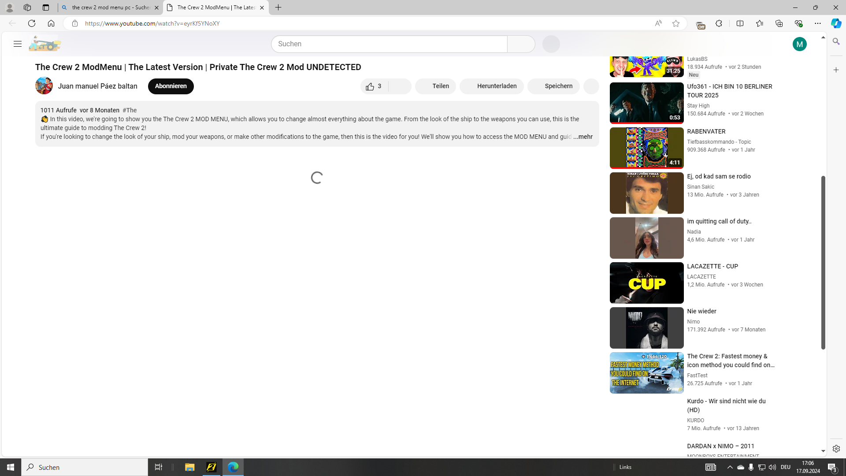Expand description with ...mehr
846x476 pixels.
click(583, 137)
